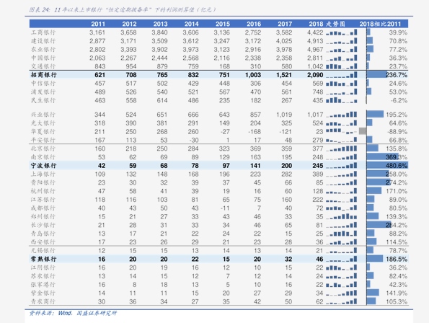Click the 常熟银行 trend sparkline

(342, 259)
